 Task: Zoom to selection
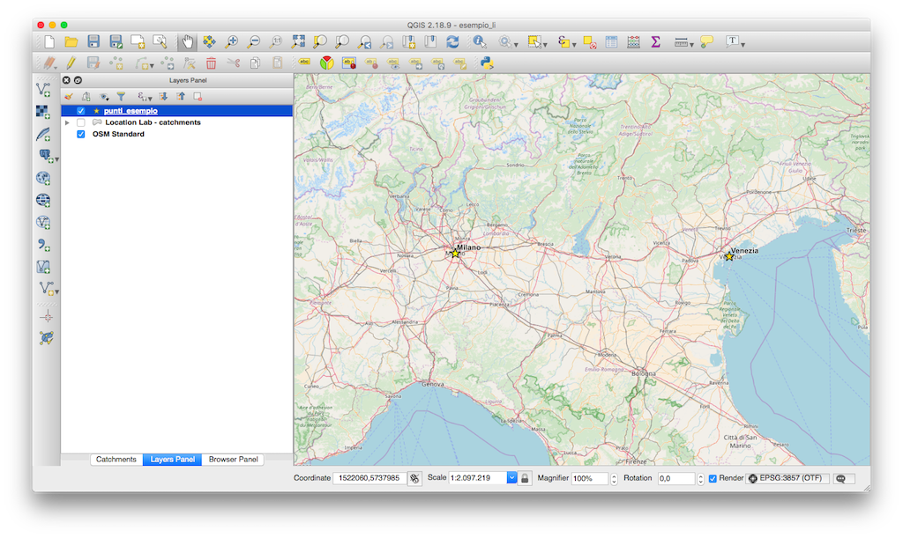pyautogui.click(x=319, y=41)
